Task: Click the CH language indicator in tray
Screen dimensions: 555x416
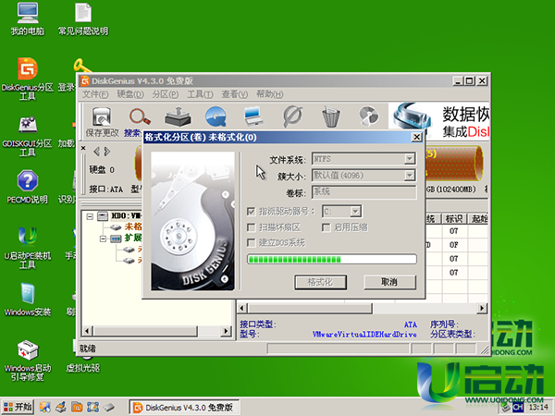Action: click(518, 408)
